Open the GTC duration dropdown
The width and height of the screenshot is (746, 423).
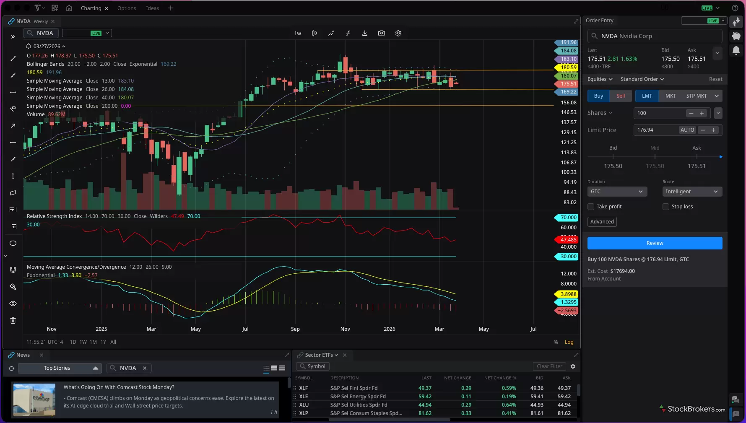pos(617,192)
